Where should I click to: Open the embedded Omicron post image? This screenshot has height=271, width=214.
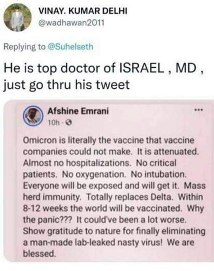[x=109, y=180]
